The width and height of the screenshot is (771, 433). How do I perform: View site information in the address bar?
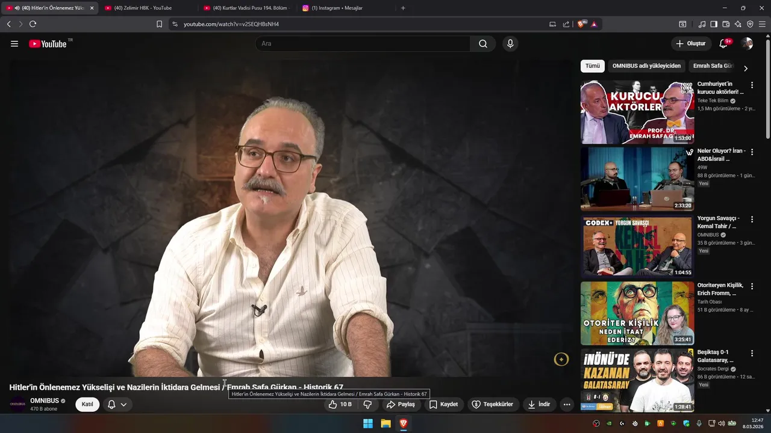tap(175, 24)
